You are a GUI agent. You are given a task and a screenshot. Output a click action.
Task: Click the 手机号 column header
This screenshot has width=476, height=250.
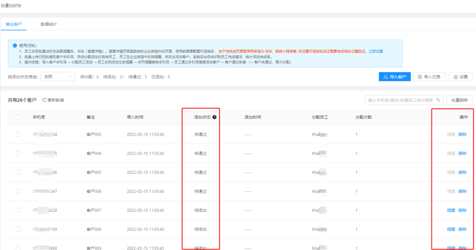point(39,117)
